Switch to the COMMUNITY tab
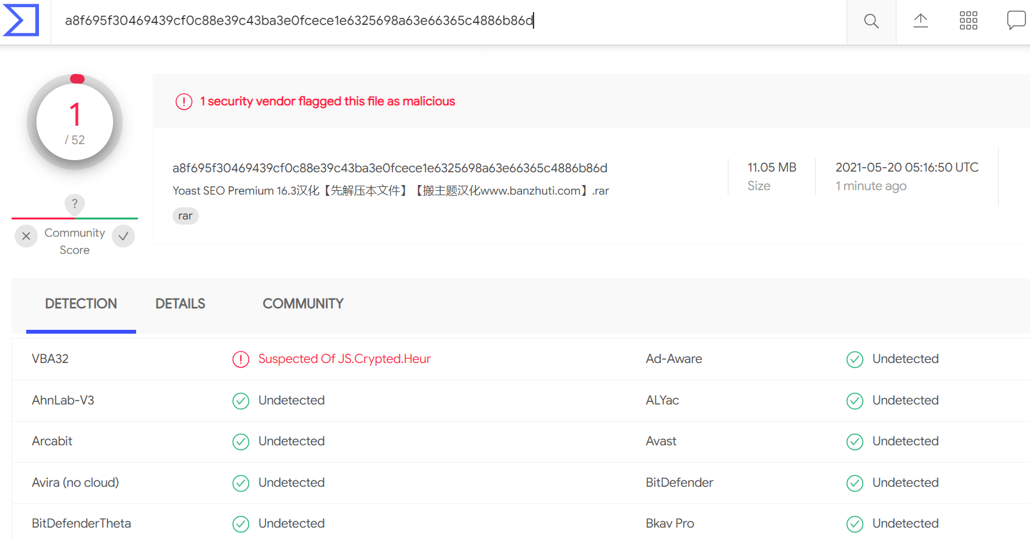This screenshot has height=541, width=1030. click(303, 304)
